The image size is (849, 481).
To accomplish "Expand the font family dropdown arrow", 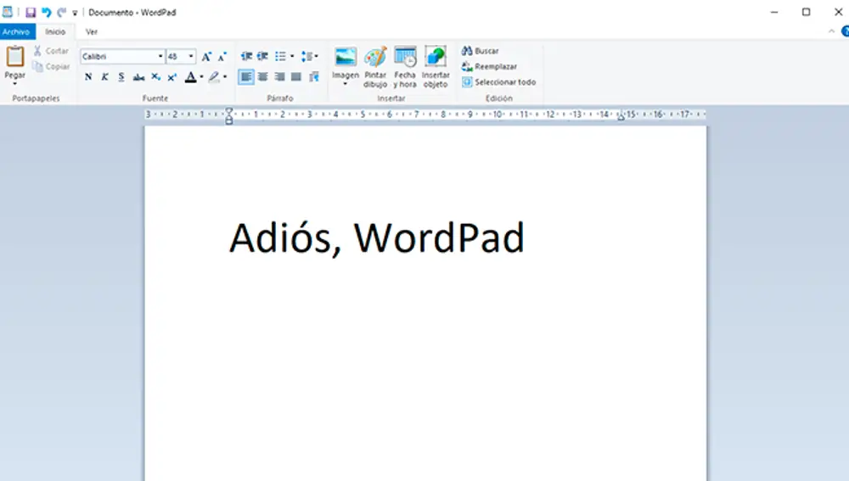I will (x=160, y=56).
